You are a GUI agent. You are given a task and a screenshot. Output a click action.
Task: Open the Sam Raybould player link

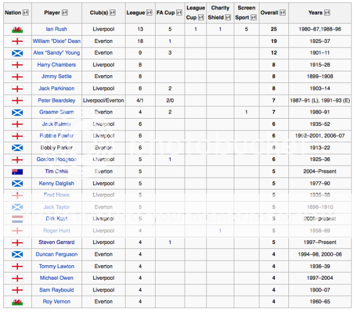(x=56, y=290)
